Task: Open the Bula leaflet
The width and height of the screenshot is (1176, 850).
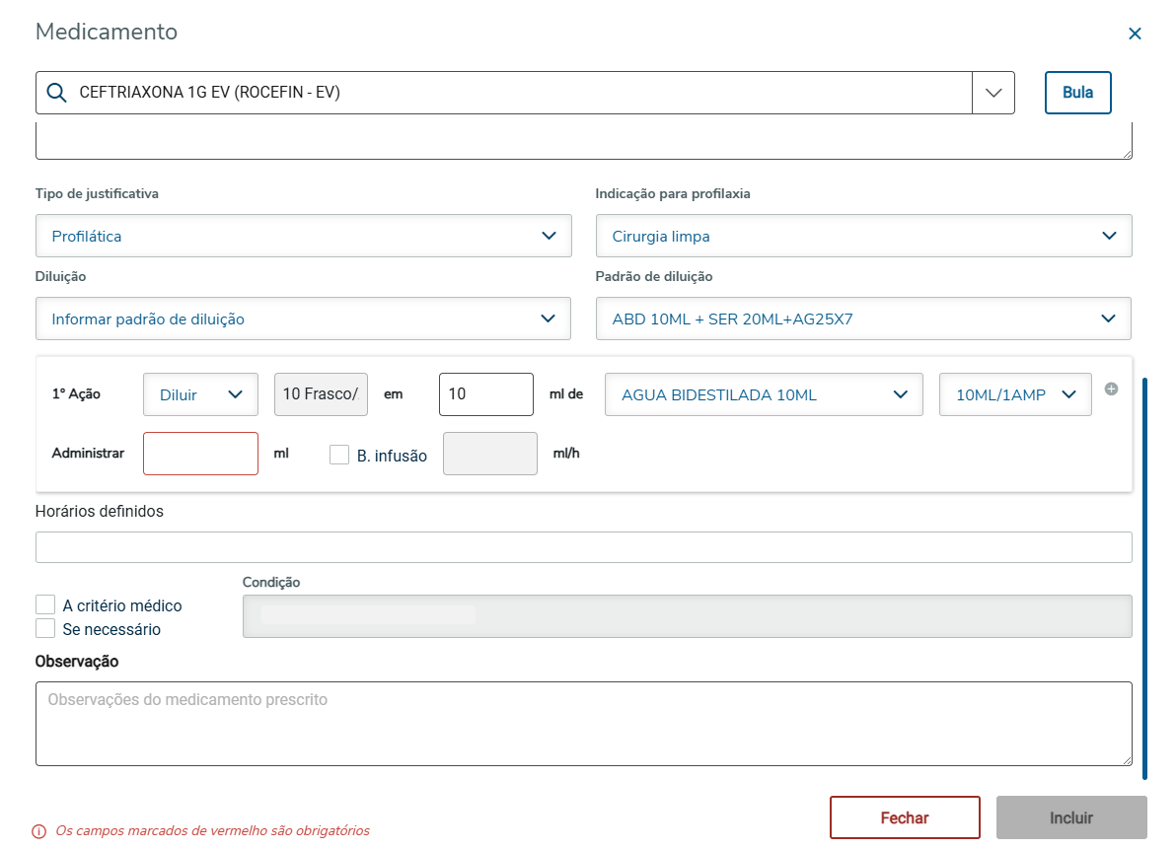Action: tap(1077, 93)
